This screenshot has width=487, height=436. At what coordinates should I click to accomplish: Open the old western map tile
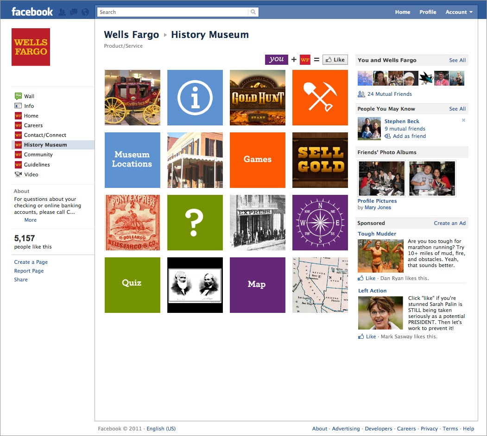(x=320, y=285)
